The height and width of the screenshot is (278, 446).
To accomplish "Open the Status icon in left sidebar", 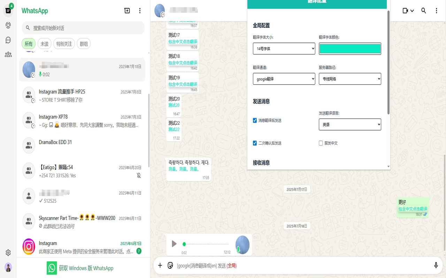I will click(x=8, y=25).
